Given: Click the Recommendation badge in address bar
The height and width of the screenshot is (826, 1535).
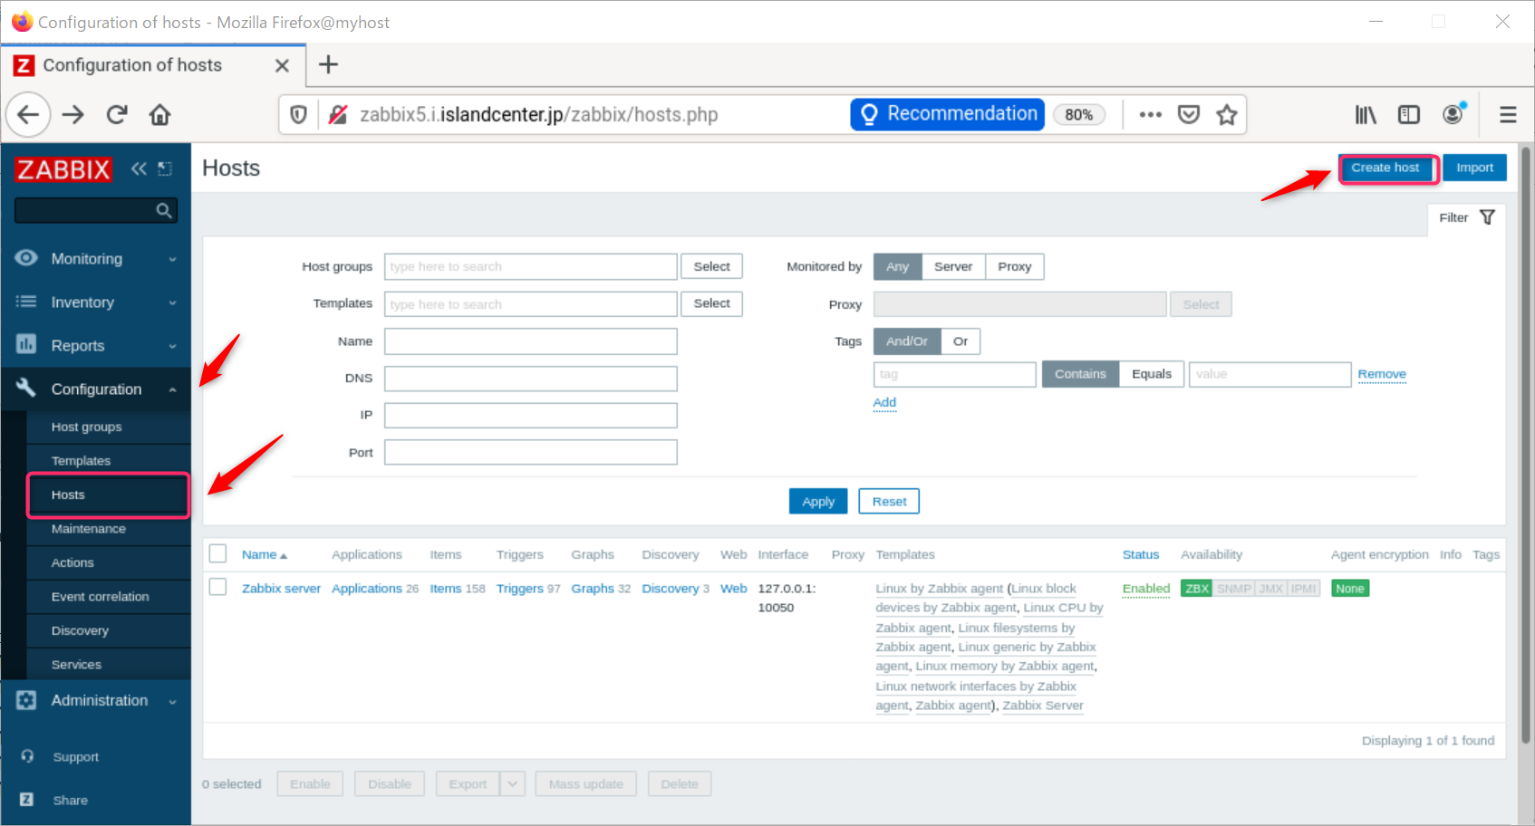Looking at the screenshot, I should pyautogui.click(x=948, y=114).
